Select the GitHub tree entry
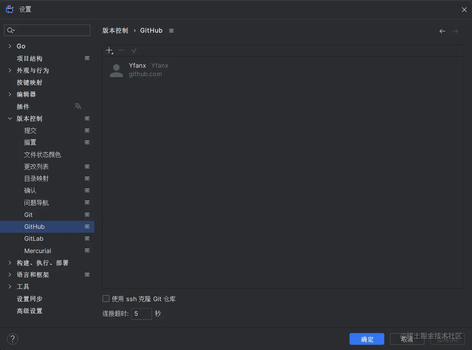472x350 pixels. (x=47, y=227)
